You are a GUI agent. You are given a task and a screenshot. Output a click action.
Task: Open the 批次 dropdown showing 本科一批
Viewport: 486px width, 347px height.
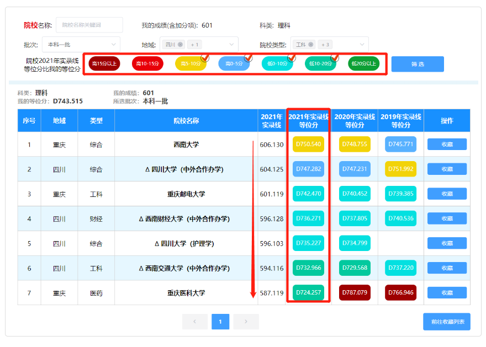click(81, 45)
